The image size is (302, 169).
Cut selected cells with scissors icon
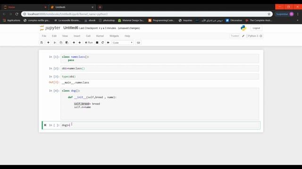[x=55, y=43]
